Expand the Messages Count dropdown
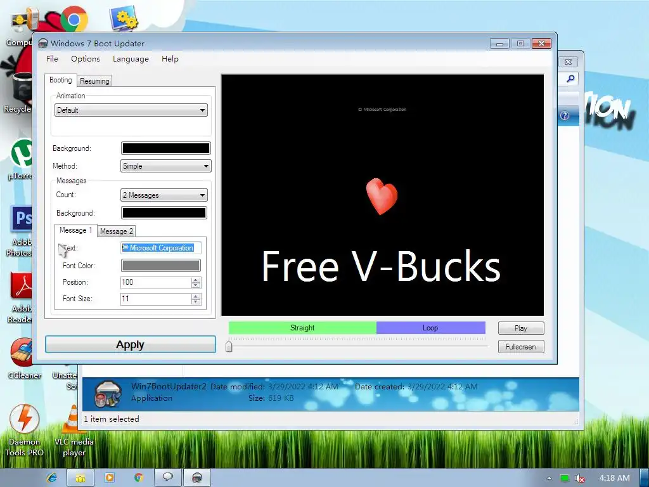 [164, 195]
